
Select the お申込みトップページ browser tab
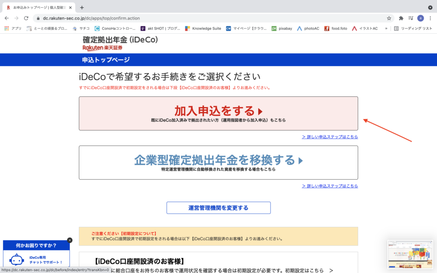click(x=38, y=7)
